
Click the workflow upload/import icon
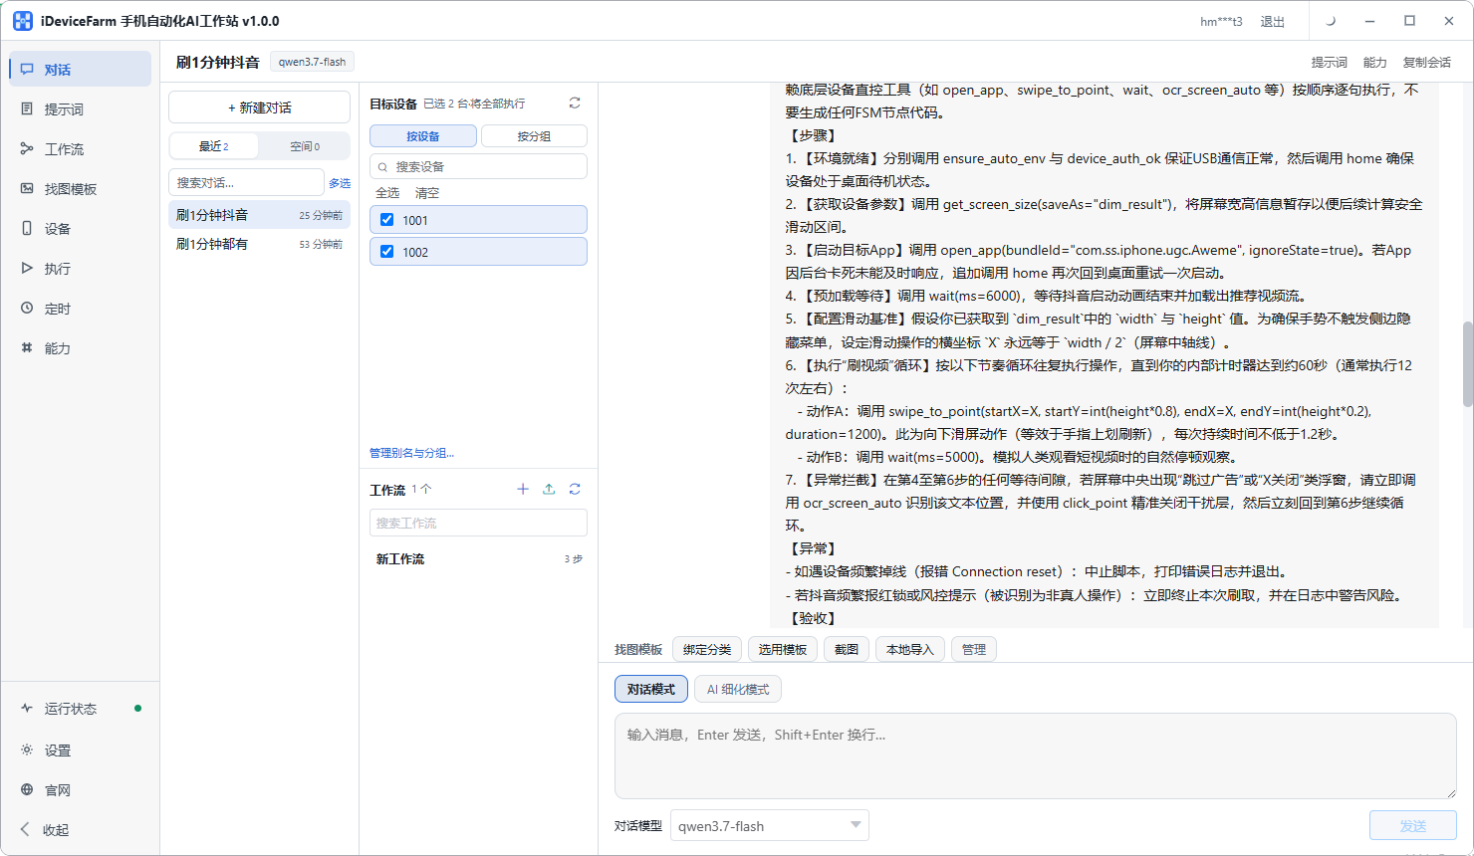click(549, 489)
